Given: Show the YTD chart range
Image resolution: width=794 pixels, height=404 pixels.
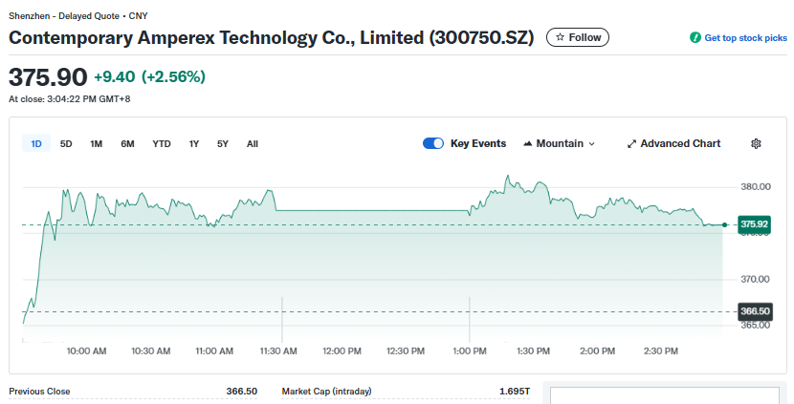Looking at the screenshot, I should click(x=162, y=144).
